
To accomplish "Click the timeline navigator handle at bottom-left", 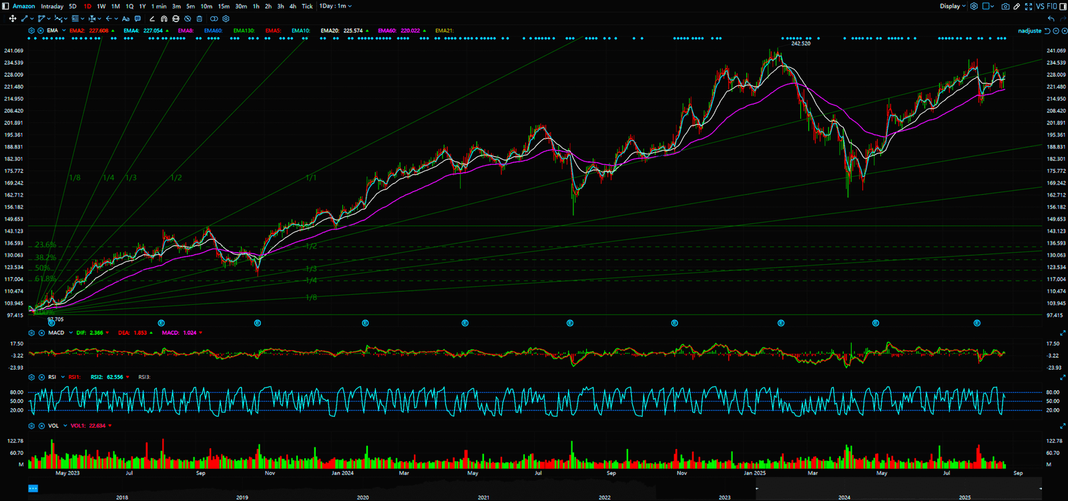I will 33,488.
